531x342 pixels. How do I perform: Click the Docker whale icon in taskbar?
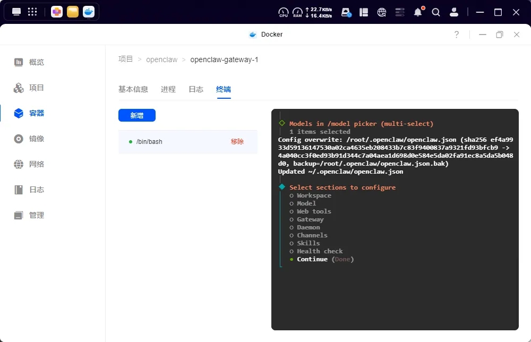tap(89, 12)
